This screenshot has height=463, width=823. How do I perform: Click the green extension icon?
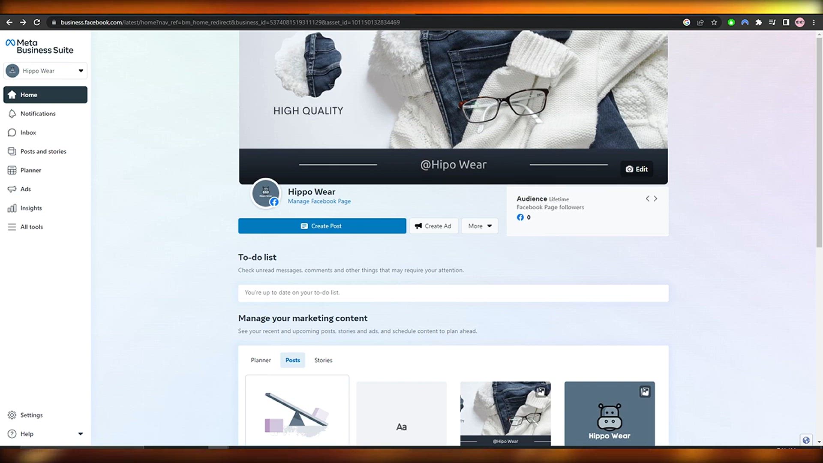pos(731,22)
